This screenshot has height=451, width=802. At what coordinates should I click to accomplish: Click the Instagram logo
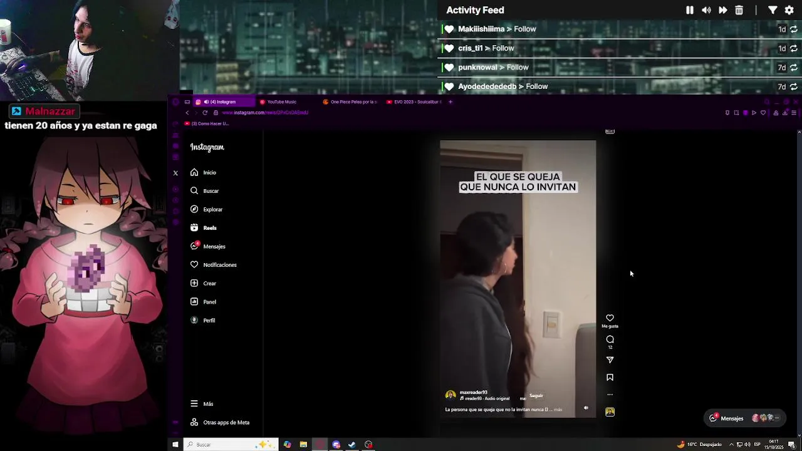(x=207, y=147)
